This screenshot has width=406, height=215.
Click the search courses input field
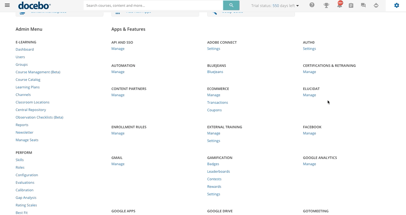pyautogui.click(x=153, y=5)
